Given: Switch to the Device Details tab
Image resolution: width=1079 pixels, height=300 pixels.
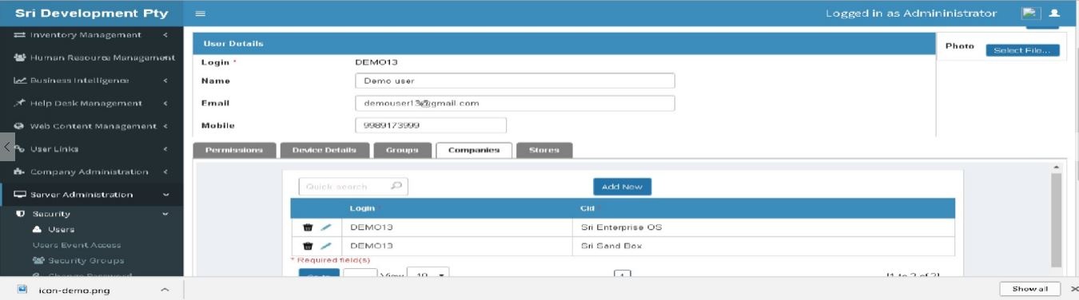Looking at the screenshot, I should coord(324,150).
